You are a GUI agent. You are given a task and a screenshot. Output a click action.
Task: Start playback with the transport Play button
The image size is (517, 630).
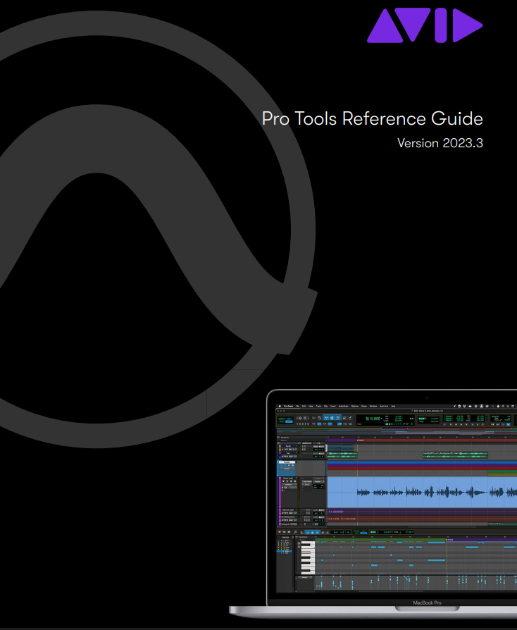(x=478, y=425)
